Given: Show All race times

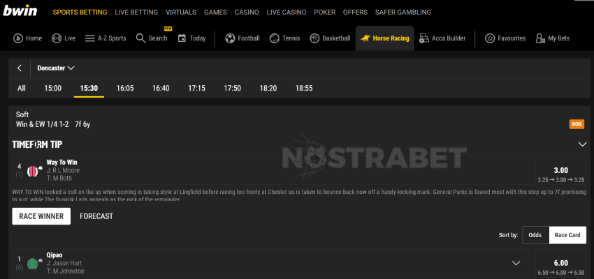Looking at the screenshot, I should tap(22, 89).
